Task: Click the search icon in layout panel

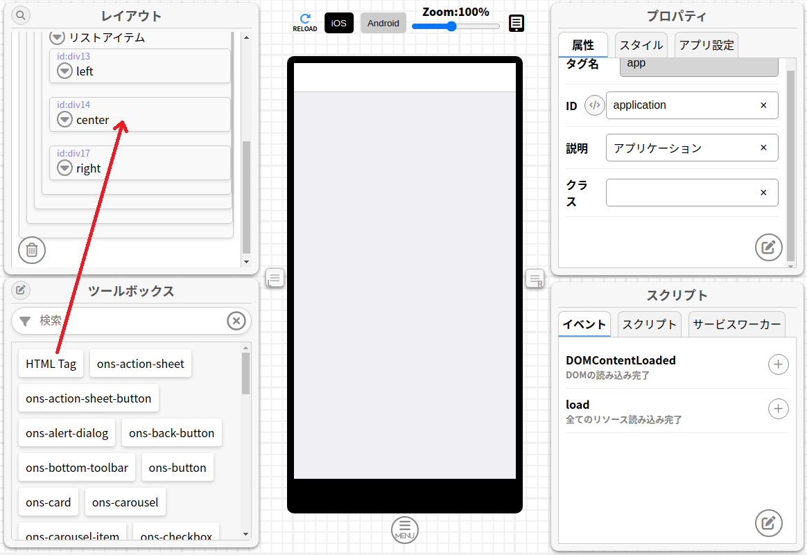Action: (x=21, y=15)
